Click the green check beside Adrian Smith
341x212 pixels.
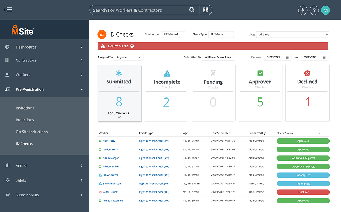[x=100, y=166]
